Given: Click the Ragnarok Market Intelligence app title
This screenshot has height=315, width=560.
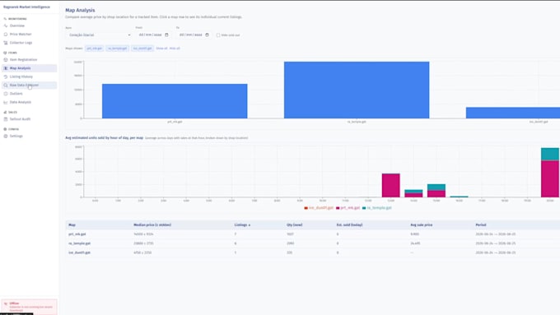Looking at the screenshot, I should click(27, 7).
